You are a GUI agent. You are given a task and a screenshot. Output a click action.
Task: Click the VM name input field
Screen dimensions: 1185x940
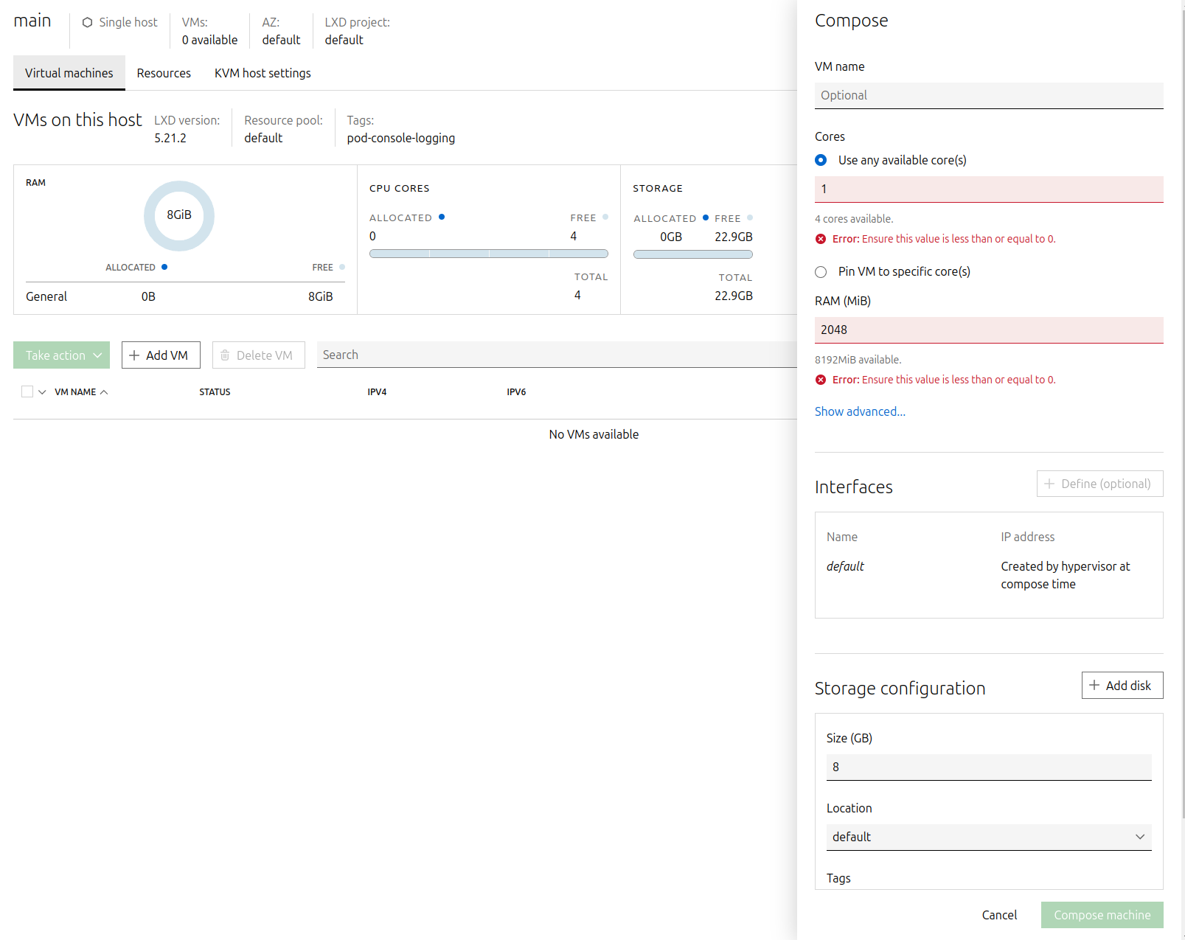click(x=988, y=95)
